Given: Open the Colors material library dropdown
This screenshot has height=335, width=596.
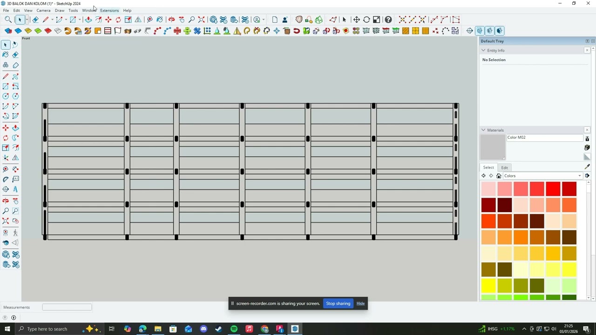Looking at the screenshot, I should point(543,176).
